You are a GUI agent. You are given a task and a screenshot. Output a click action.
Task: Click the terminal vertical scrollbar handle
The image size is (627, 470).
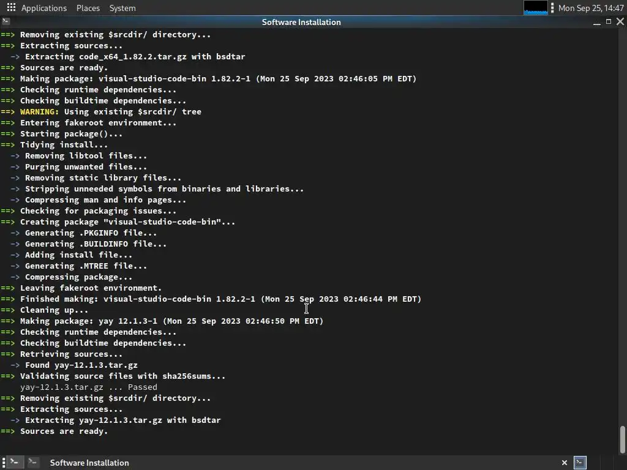tap(622, 439)
